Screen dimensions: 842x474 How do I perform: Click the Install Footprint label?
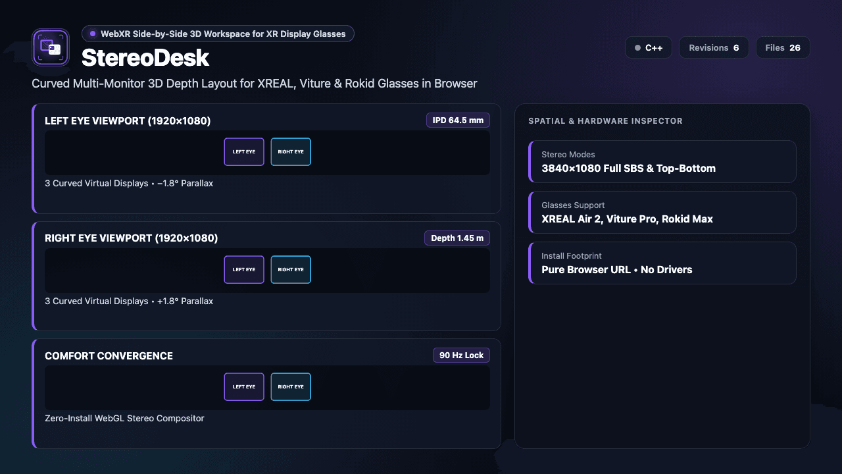click(572, 256)
